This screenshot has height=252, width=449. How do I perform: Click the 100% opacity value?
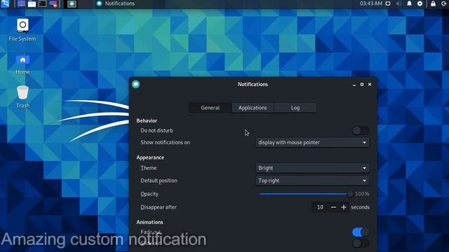coord(362,194)
